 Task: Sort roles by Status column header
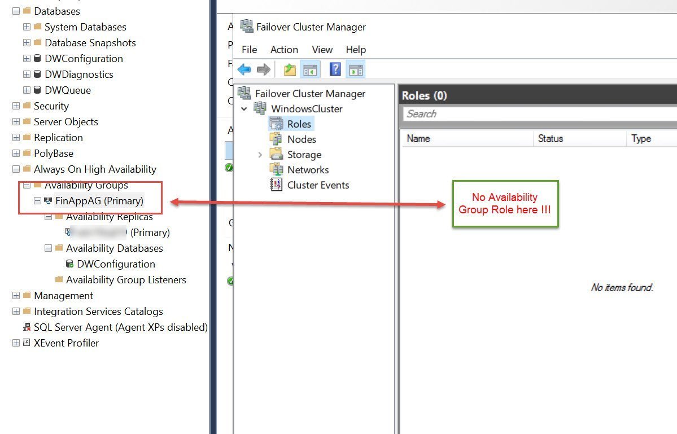[x=580, y=138]
